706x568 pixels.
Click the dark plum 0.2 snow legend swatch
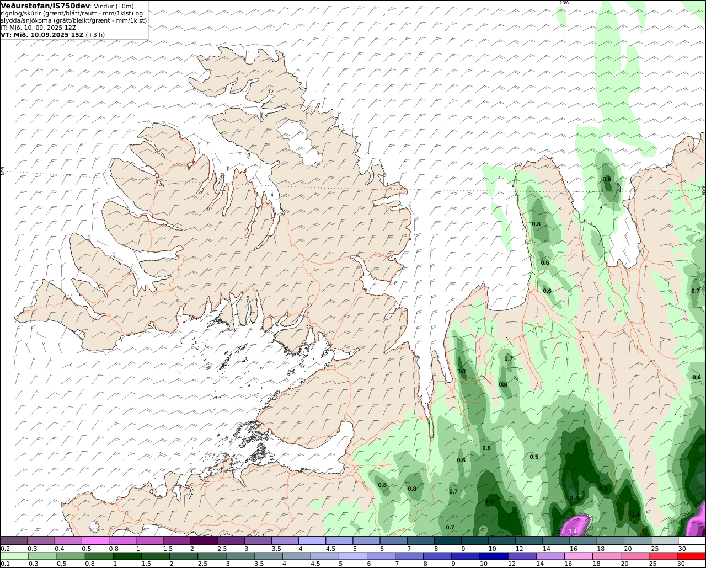(x=14, y=540)
